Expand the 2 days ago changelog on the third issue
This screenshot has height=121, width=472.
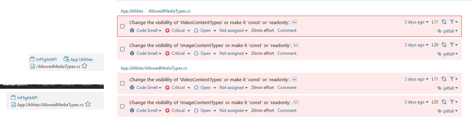coord(416,79)
